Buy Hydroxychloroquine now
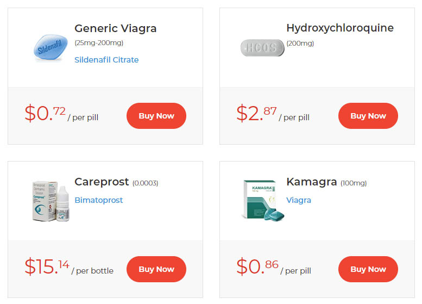 tap(368, 116)
